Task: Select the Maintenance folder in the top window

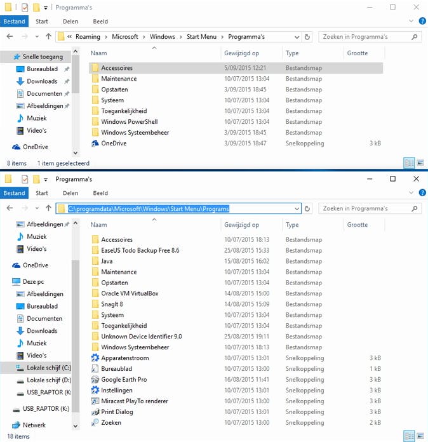Action: coord(236,79)
